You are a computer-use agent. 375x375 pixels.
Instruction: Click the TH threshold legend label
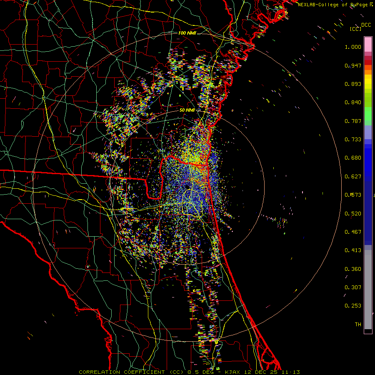(358, 325)
